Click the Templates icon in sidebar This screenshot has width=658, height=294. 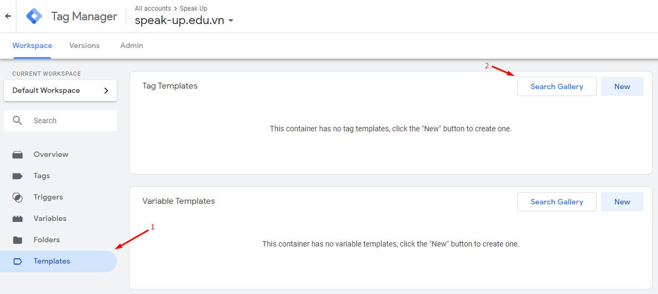pyautogui.click(x=18, y=261)
